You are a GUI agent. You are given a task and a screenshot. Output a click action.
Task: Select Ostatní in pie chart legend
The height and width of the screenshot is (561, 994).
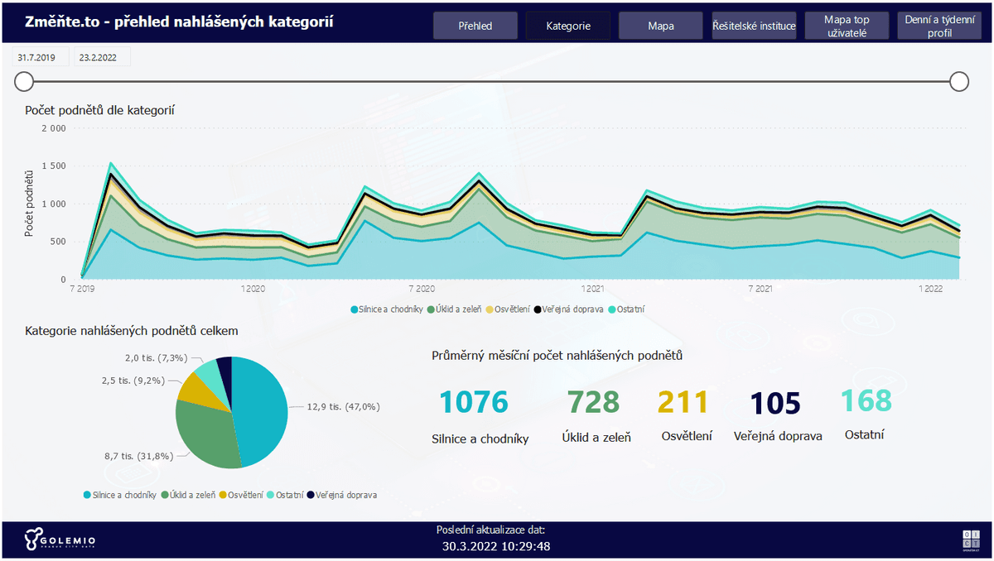[284, 495]
